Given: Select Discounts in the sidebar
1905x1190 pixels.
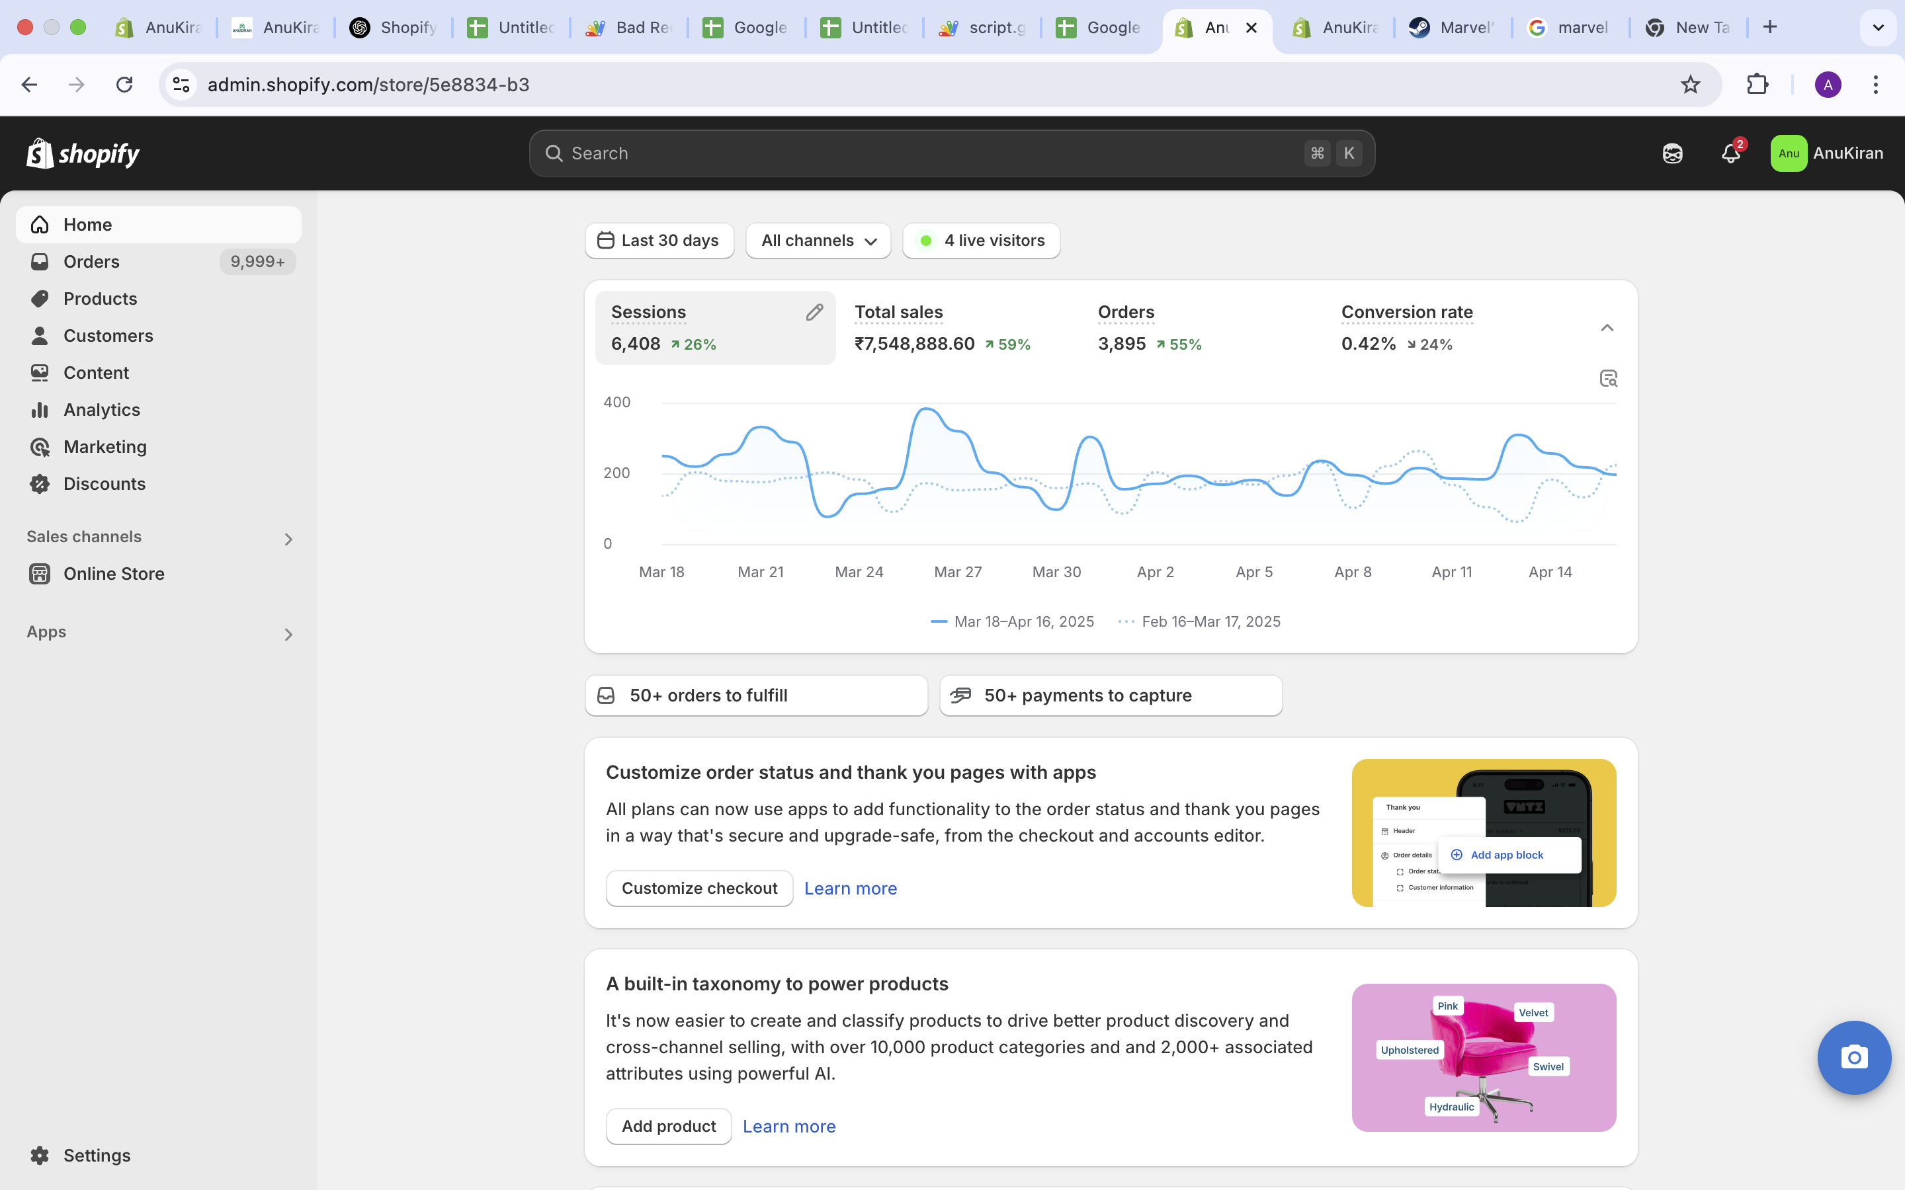Looking at the screenshot, I should click(x=105, y=483).
